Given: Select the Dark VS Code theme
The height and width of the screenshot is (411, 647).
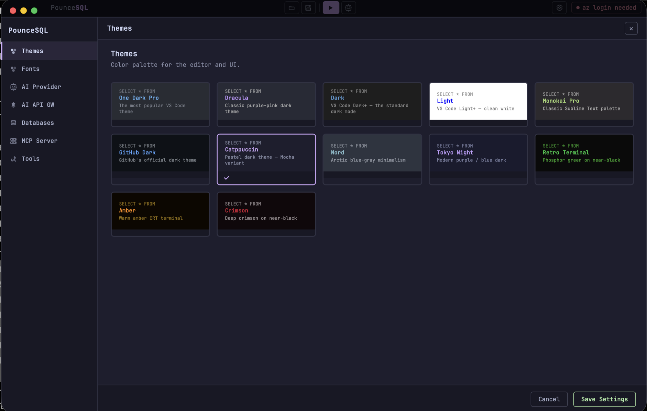Looking at the screenshot, I should [x=372, y=104].
